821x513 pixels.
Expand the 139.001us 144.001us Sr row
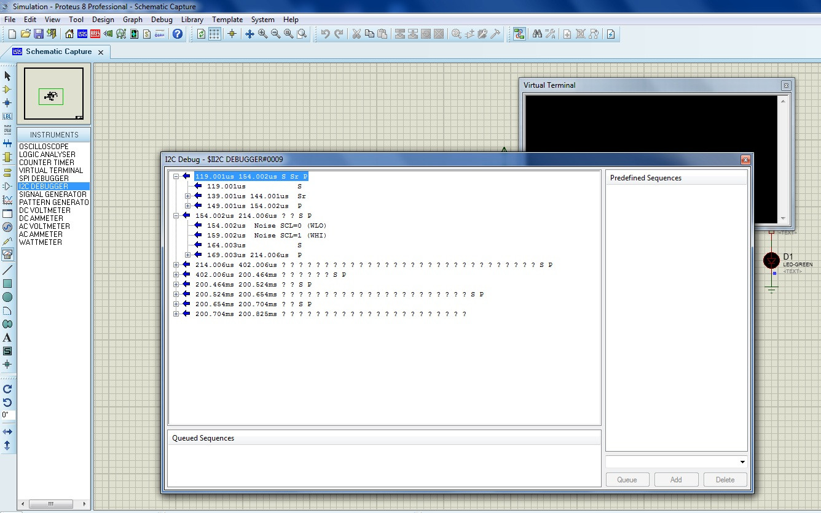(188, 196)
